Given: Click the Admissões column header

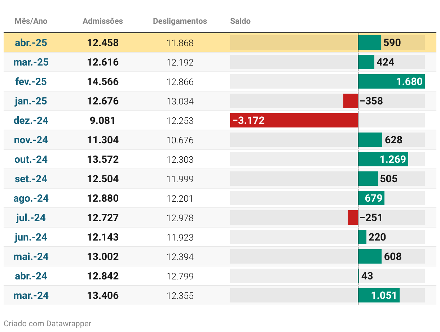Looking at the screenshot, I should click(102, 21).
